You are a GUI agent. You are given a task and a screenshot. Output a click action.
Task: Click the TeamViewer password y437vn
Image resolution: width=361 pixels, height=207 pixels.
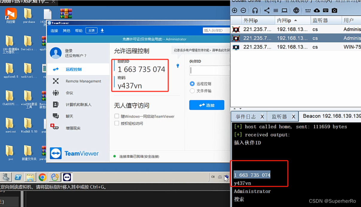[x=130, y=86]
